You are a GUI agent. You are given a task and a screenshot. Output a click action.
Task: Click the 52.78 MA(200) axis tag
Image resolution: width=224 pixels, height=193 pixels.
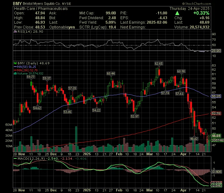coord(216,114)
